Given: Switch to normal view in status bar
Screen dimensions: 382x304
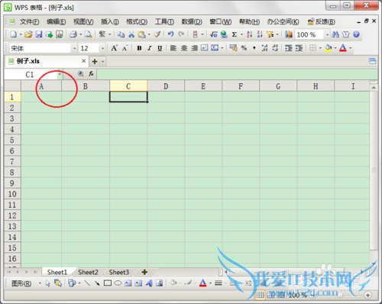Looking at the screenshot, I should click(260, 295).
